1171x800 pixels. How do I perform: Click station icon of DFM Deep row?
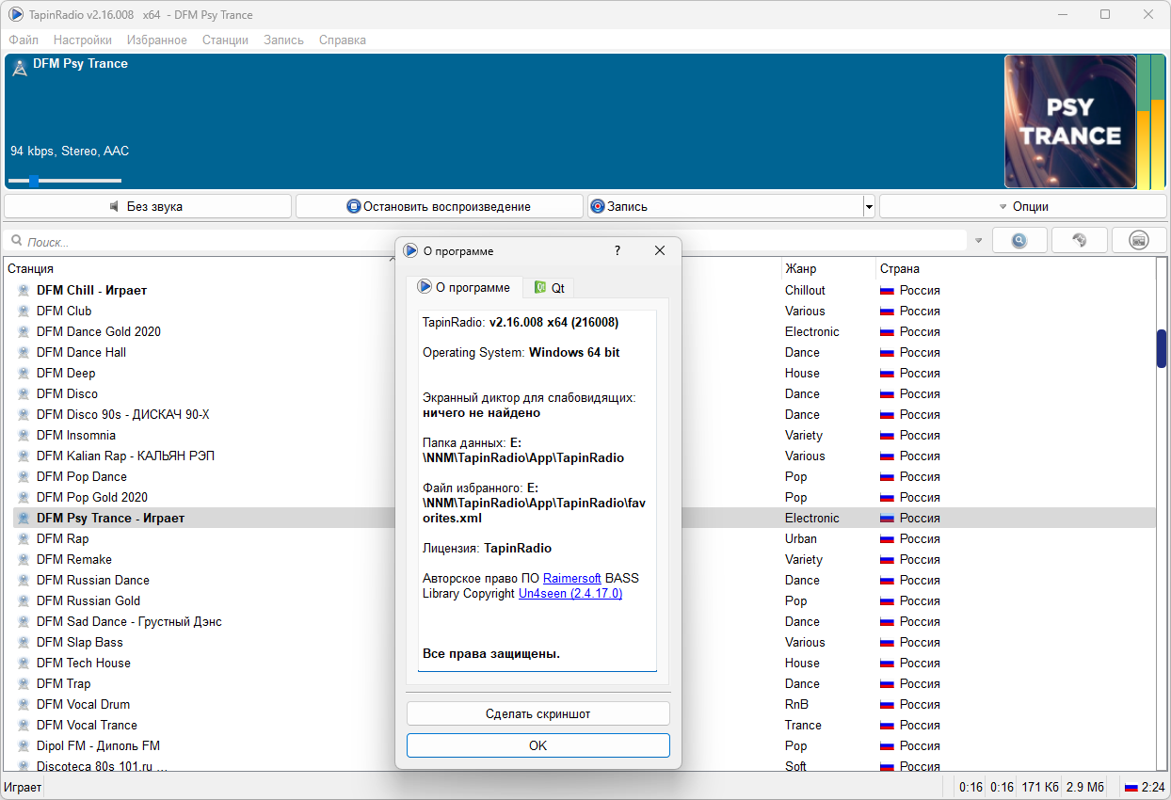click(24, 374)
